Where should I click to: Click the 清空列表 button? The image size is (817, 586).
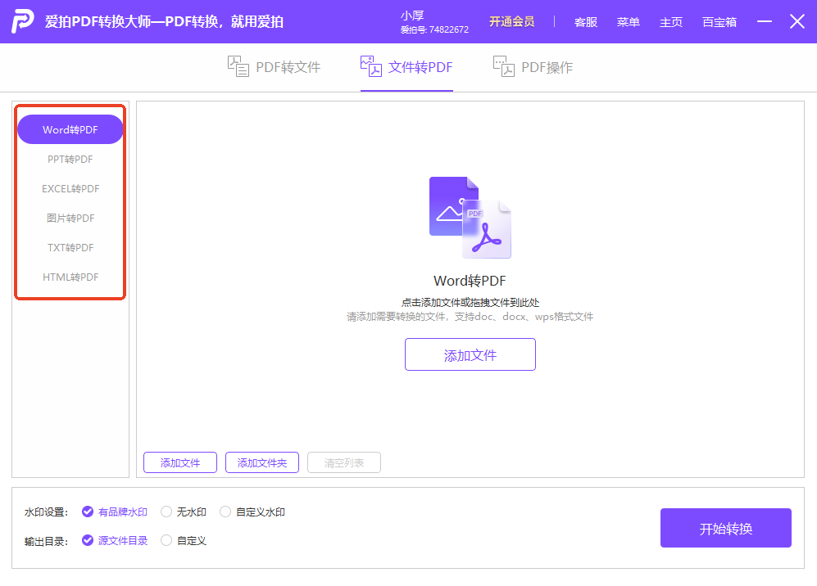(x=344, y=462)
